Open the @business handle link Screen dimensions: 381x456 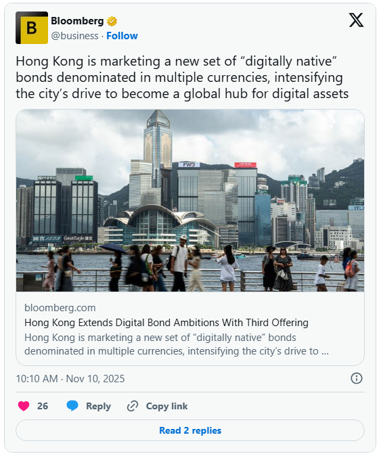click(74, 36)
